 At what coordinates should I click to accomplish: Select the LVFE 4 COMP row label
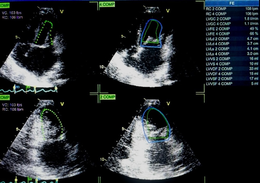[218, 34]
